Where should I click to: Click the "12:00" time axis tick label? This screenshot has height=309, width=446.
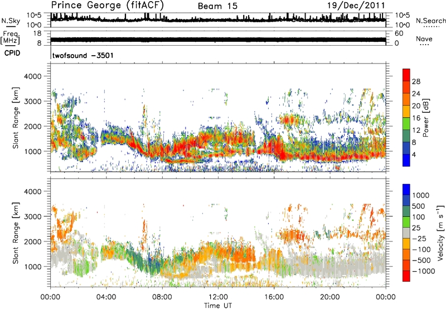218,297
